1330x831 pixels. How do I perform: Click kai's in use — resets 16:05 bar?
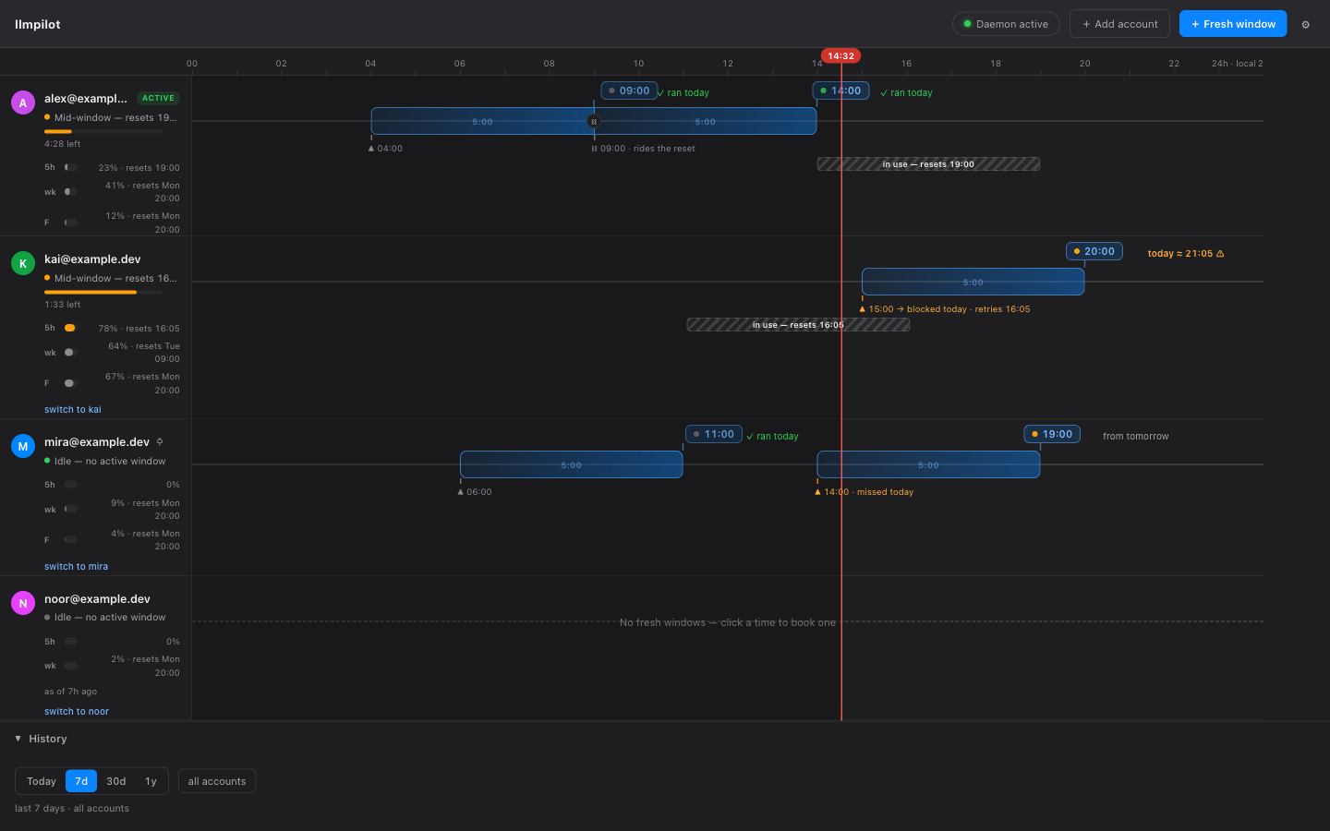click(798, 325)
